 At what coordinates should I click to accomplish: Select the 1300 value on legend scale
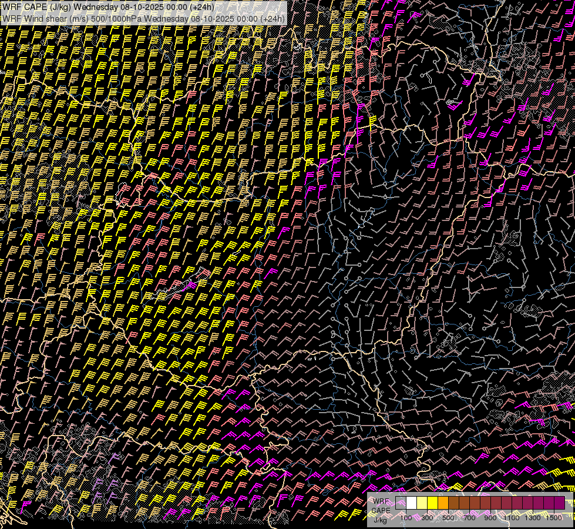[x=533, y=518]
